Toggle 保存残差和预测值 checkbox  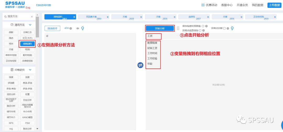click(203, 26)
